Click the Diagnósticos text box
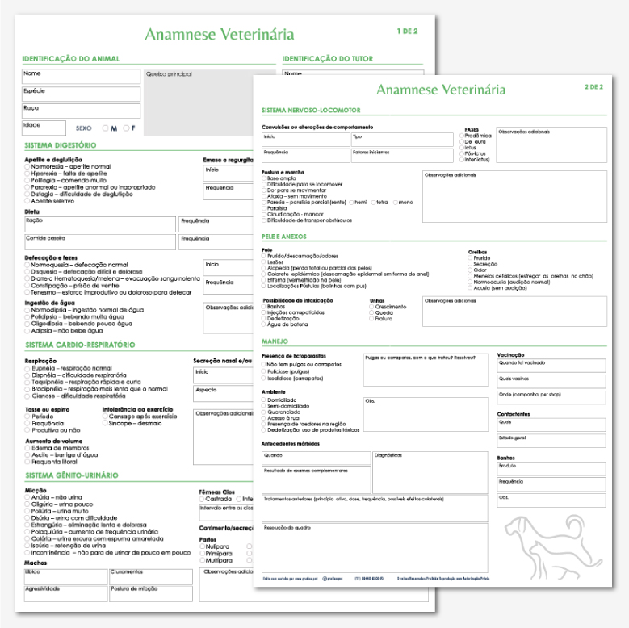This screenshot has width=629, height=628. click(x=430, y=472)
